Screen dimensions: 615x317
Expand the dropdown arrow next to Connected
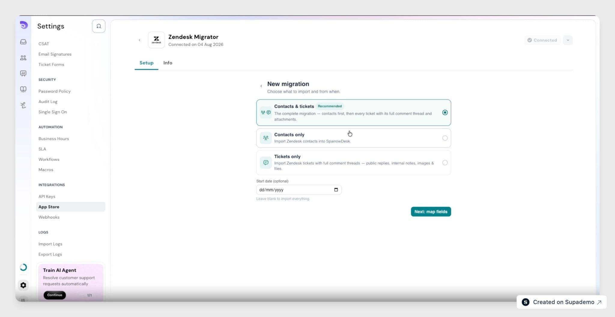tap(568, 40)
